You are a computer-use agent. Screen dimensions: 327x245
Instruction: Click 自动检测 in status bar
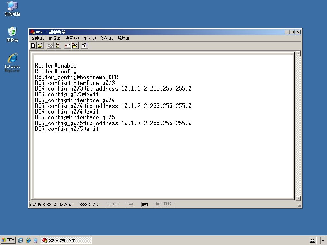67,204
